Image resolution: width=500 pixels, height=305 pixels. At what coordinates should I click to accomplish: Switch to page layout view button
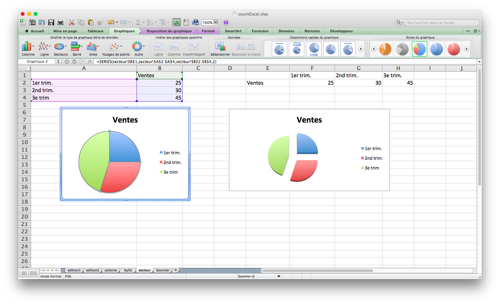[33, 274]
